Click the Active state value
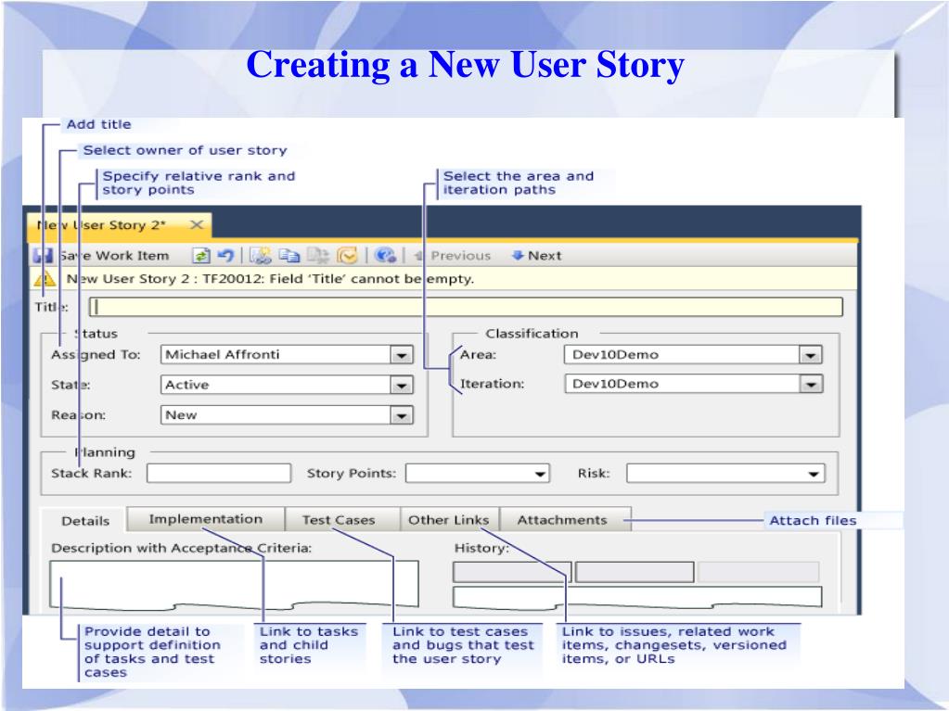The height and width of the screenshot is (711, 949). 187,385
